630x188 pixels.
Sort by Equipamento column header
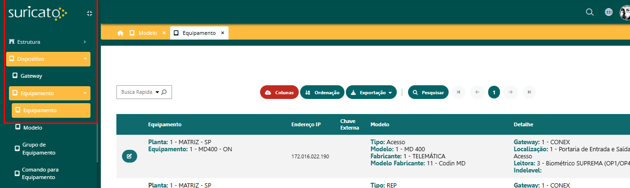click(165, 124)
